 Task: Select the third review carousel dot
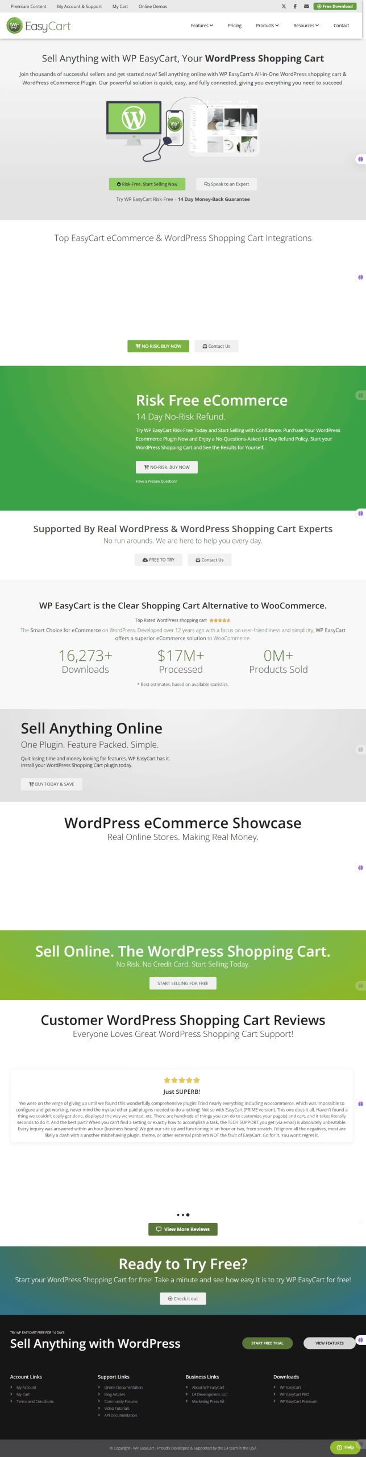(x=188, y=1215)
